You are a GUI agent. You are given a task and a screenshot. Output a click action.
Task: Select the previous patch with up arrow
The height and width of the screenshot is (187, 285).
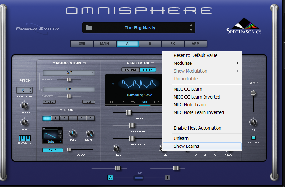(191, 26)
